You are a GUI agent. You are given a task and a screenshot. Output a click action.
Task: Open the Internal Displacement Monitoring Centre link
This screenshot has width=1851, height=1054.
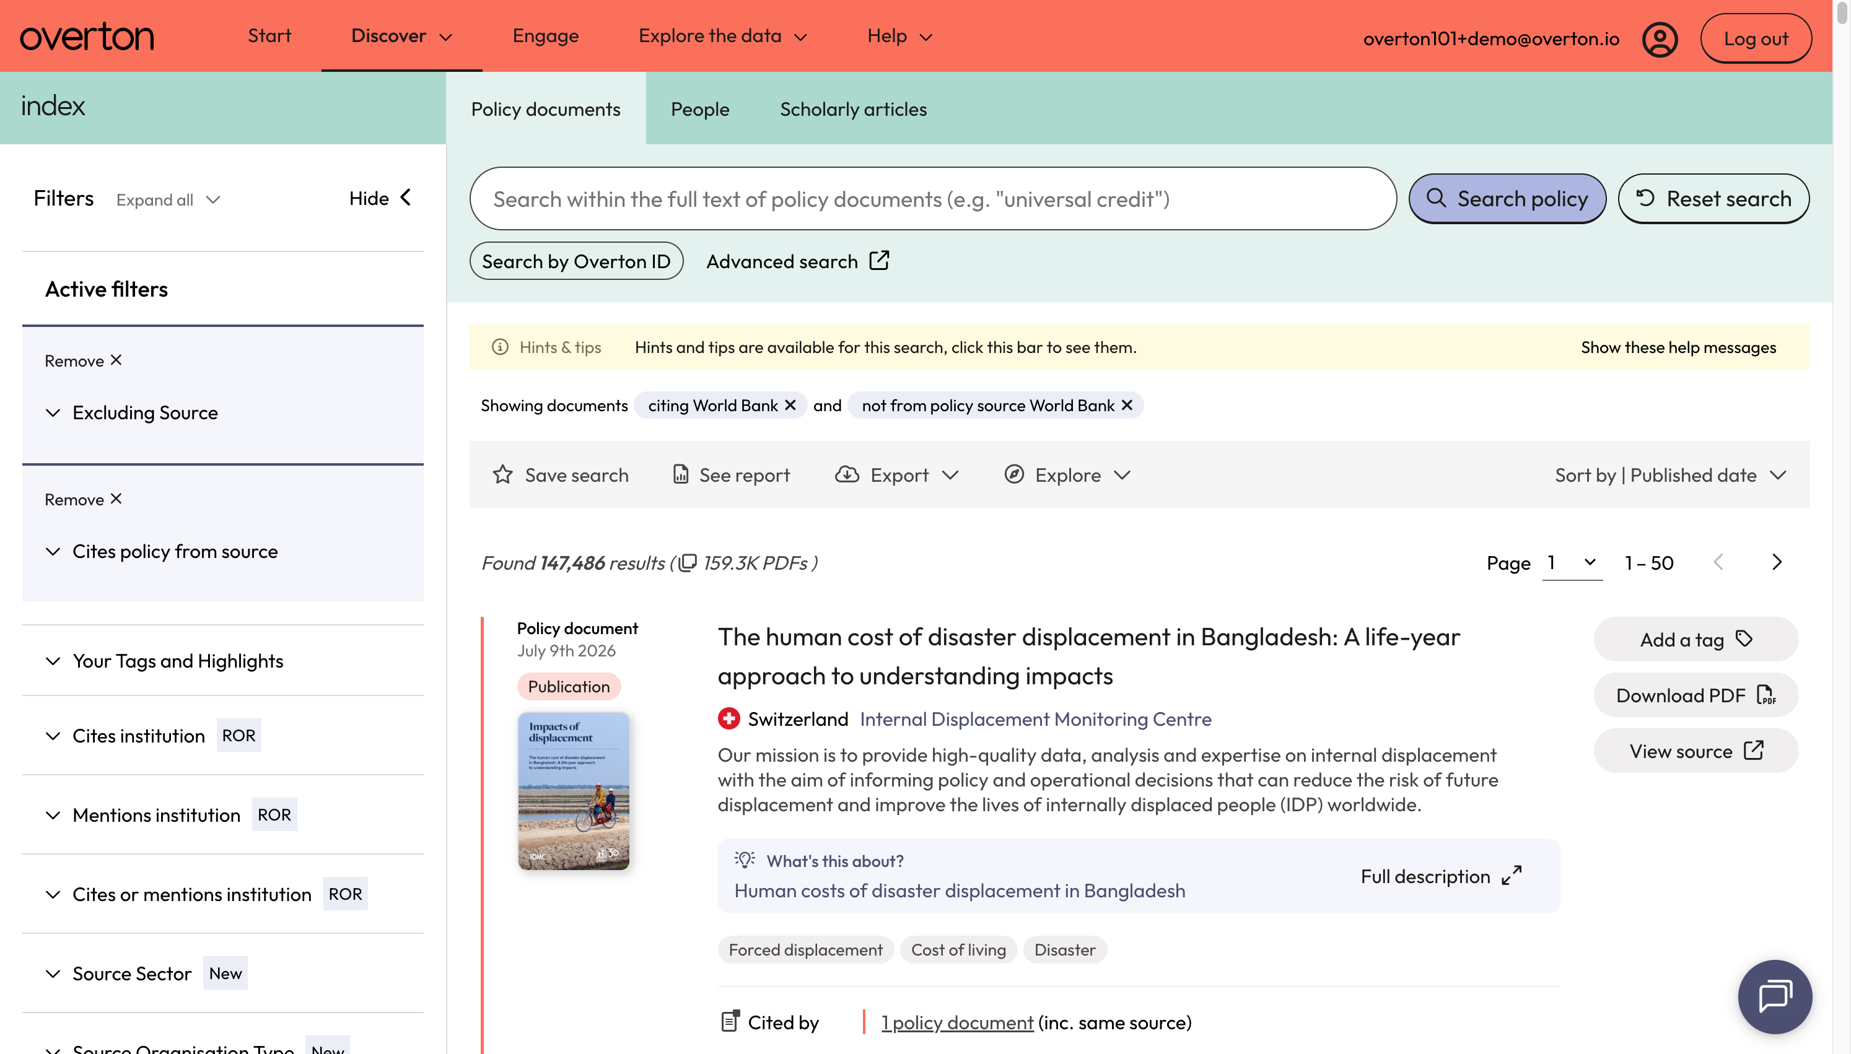click(1035, 719)
